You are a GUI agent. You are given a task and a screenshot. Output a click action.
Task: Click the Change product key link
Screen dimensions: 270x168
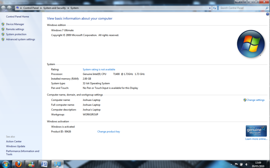click(x=108, y=132)
